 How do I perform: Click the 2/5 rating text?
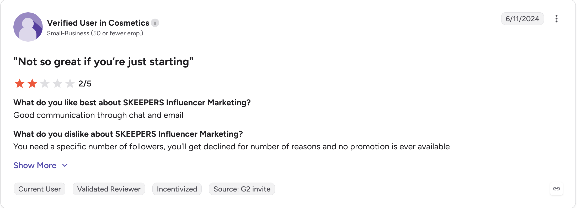(x=85, y=84)
